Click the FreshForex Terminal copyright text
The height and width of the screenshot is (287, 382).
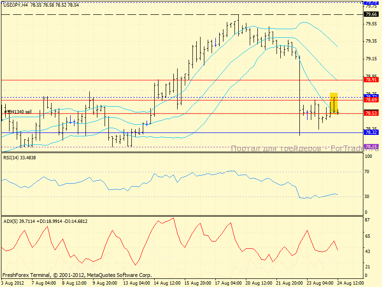click(x=77, y=275)
